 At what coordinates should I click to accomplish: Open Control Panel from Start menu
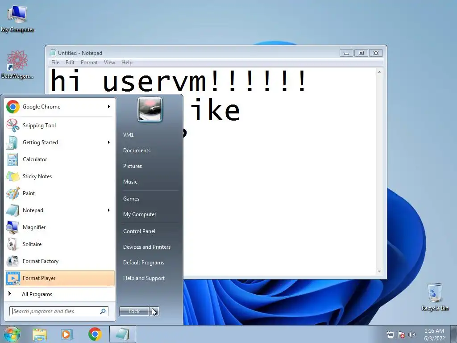(x=139, y=231)
